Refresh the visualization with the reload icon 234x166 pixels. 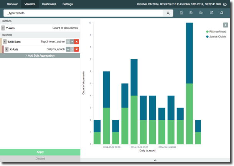(x=222, y=13)
